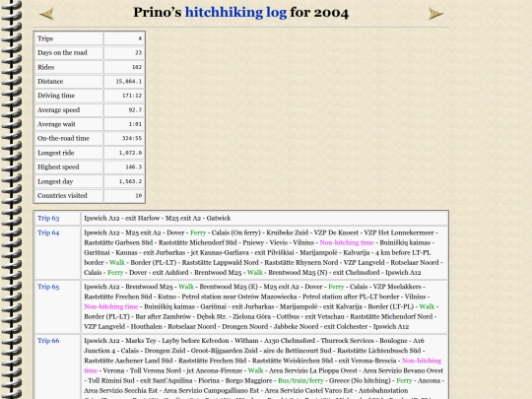Image resolution: width=532 pixels, height=399 pixels.
Task: Select the 'Average speed' label
Action: [58, 110]
